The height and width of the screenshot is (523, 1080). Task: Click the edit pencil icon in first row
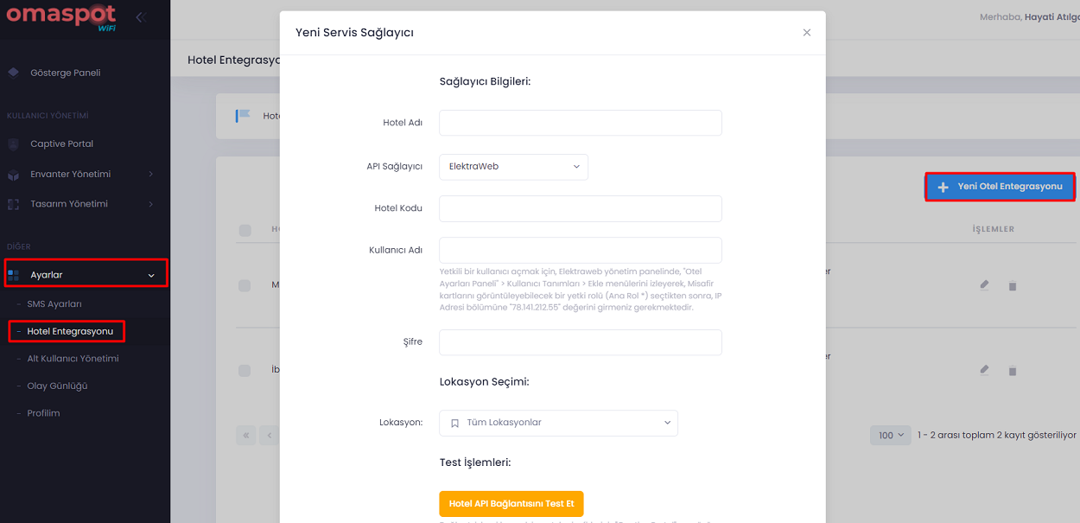pos(984,284)
